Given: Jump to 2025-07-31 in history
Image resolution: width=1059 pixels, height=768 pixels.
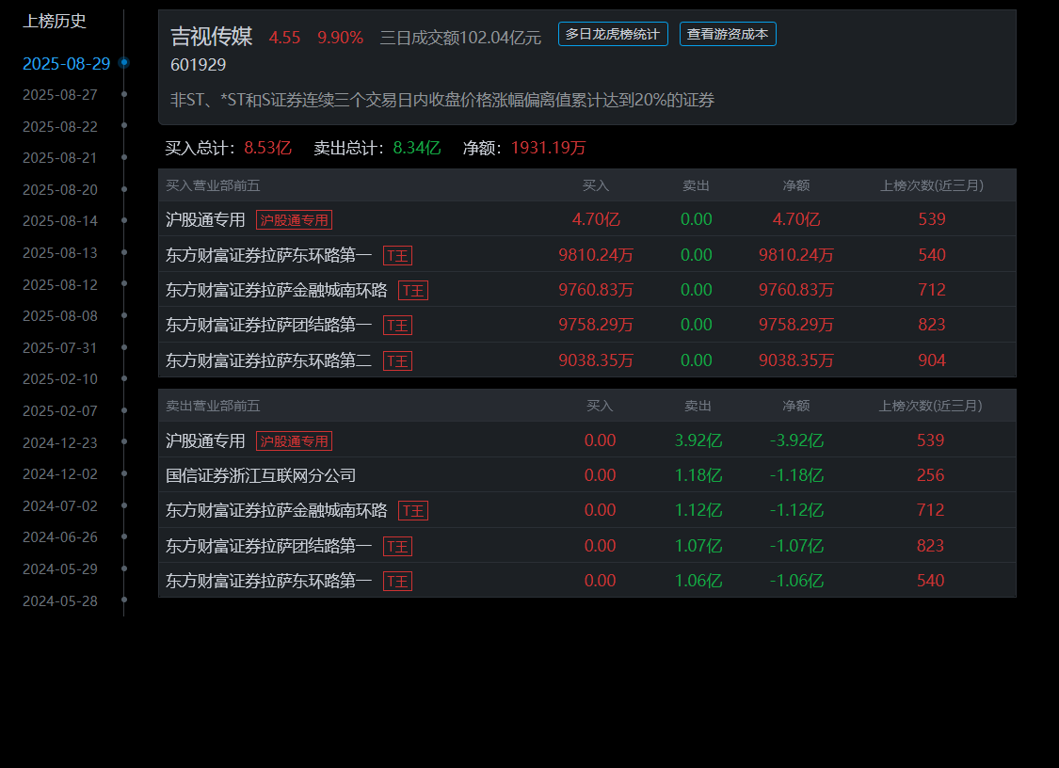Looking at the screenshot, I should [60, 347].
